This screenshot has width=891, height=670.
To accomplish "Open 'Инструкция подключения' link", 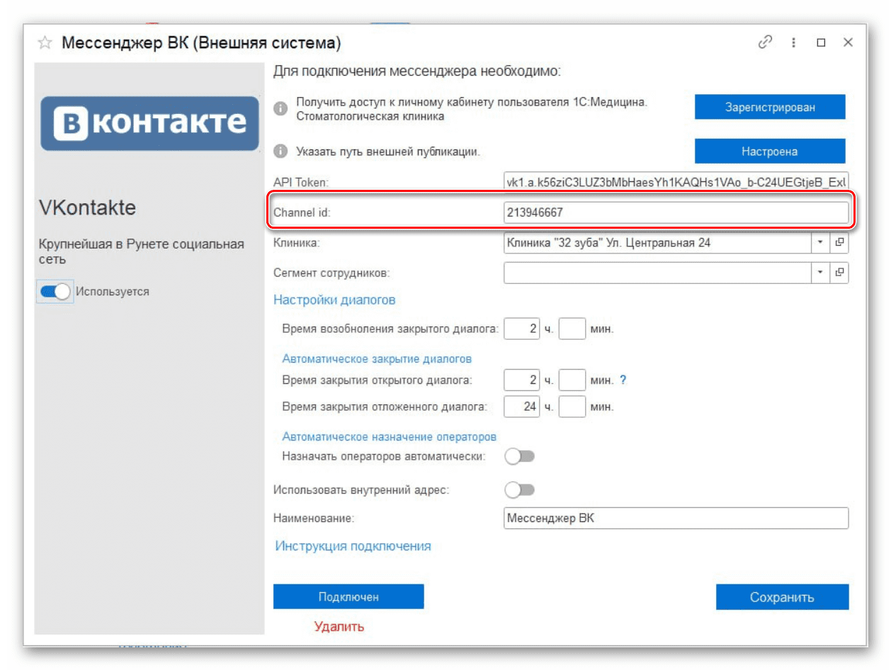I will 353,546.
